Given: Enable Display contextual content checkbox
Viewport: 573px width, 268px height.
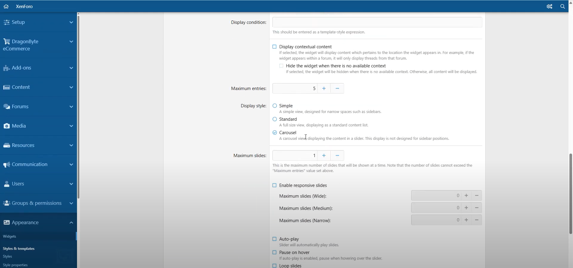Looking at the screenshot, I should click(274, 47).
